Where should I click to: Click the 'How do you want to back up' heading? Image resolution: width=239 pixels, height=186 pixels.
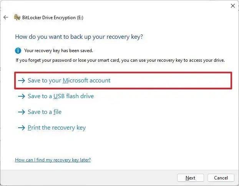click(81, 37)
